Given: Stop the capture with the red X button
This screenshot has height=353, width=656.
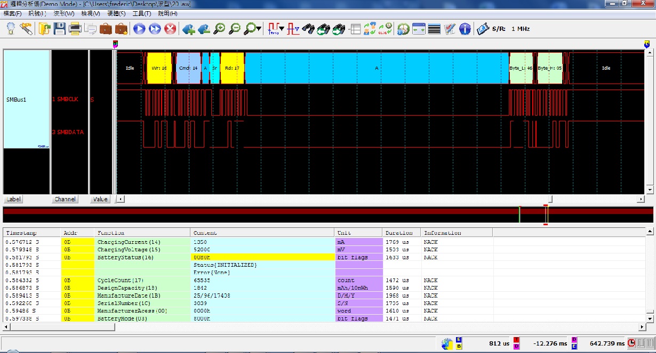Looking at the screenshot, I should (x=170, y=29).
